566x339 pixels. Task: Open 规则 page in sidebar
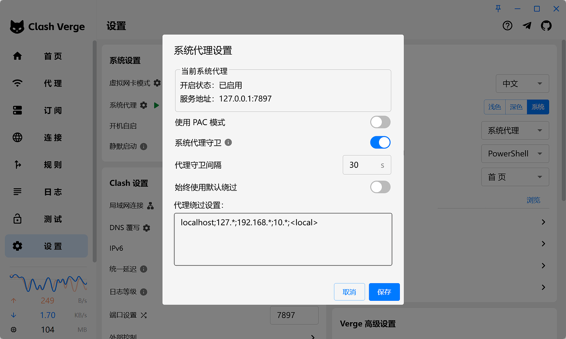point(46,165)
